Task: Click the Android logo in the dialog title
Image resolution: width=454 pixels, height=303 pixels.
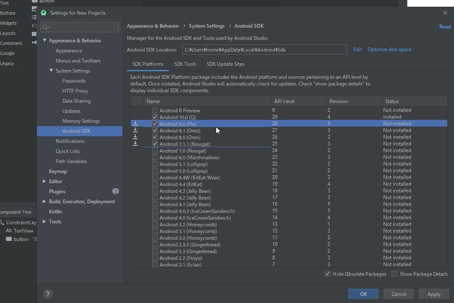Action: tap(44, 13)
